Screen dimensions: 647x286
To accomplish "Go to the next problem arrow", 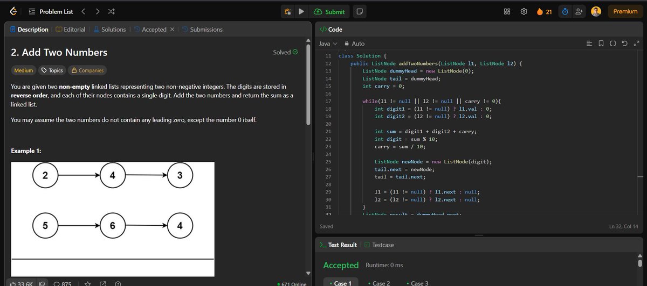I will coord(97,11).
